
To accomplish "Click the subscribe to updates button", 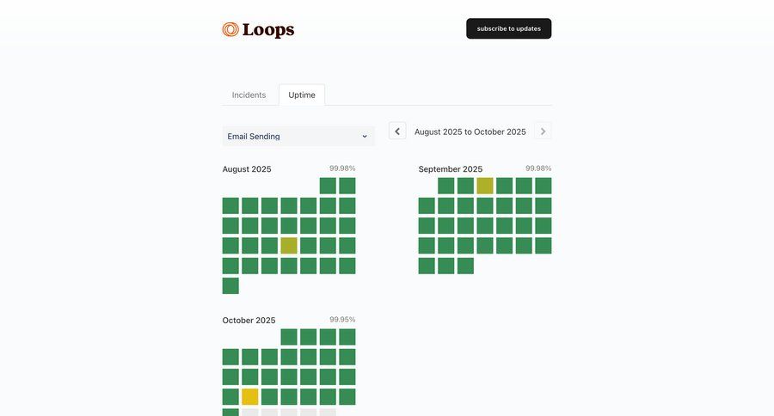I will click(x=508, y=28).
